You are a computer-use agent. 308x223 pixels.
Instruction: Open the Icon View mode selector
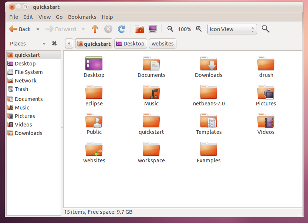(232, 29)
